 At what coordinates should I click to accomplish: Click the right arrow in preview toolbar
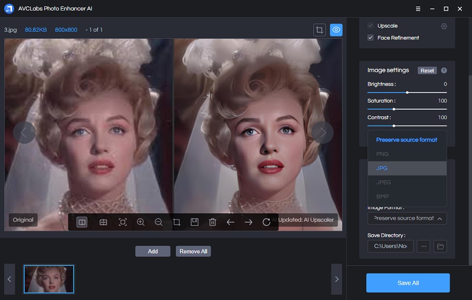pos(248,222)
